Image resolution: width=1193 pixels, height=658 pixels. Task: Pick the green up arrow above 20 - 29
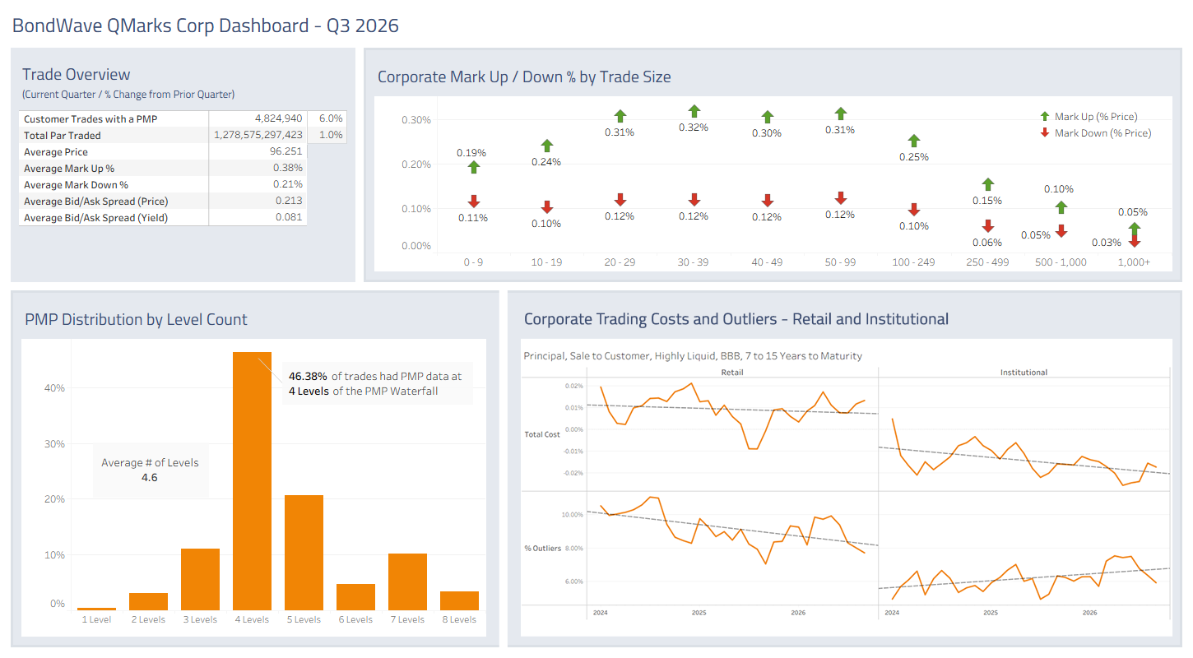click(x=620, y=118)
